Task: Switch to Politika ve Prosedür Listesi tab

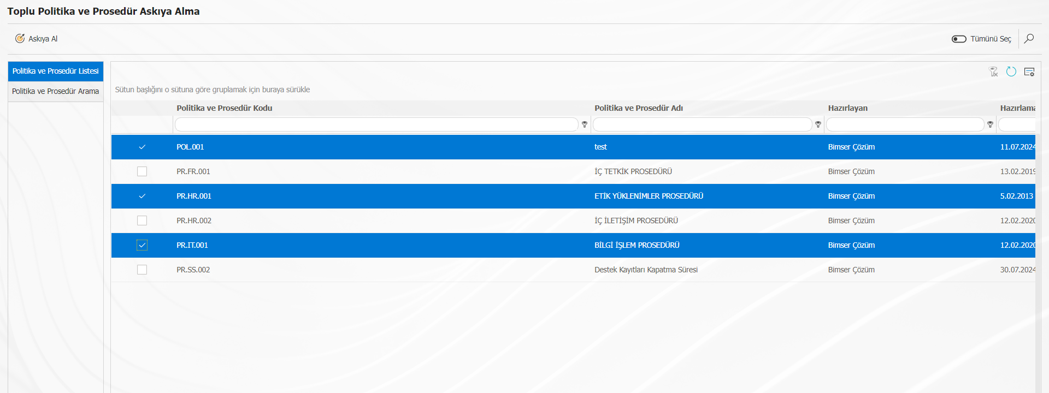Action: pyautogui.click(x=56, y=72)
